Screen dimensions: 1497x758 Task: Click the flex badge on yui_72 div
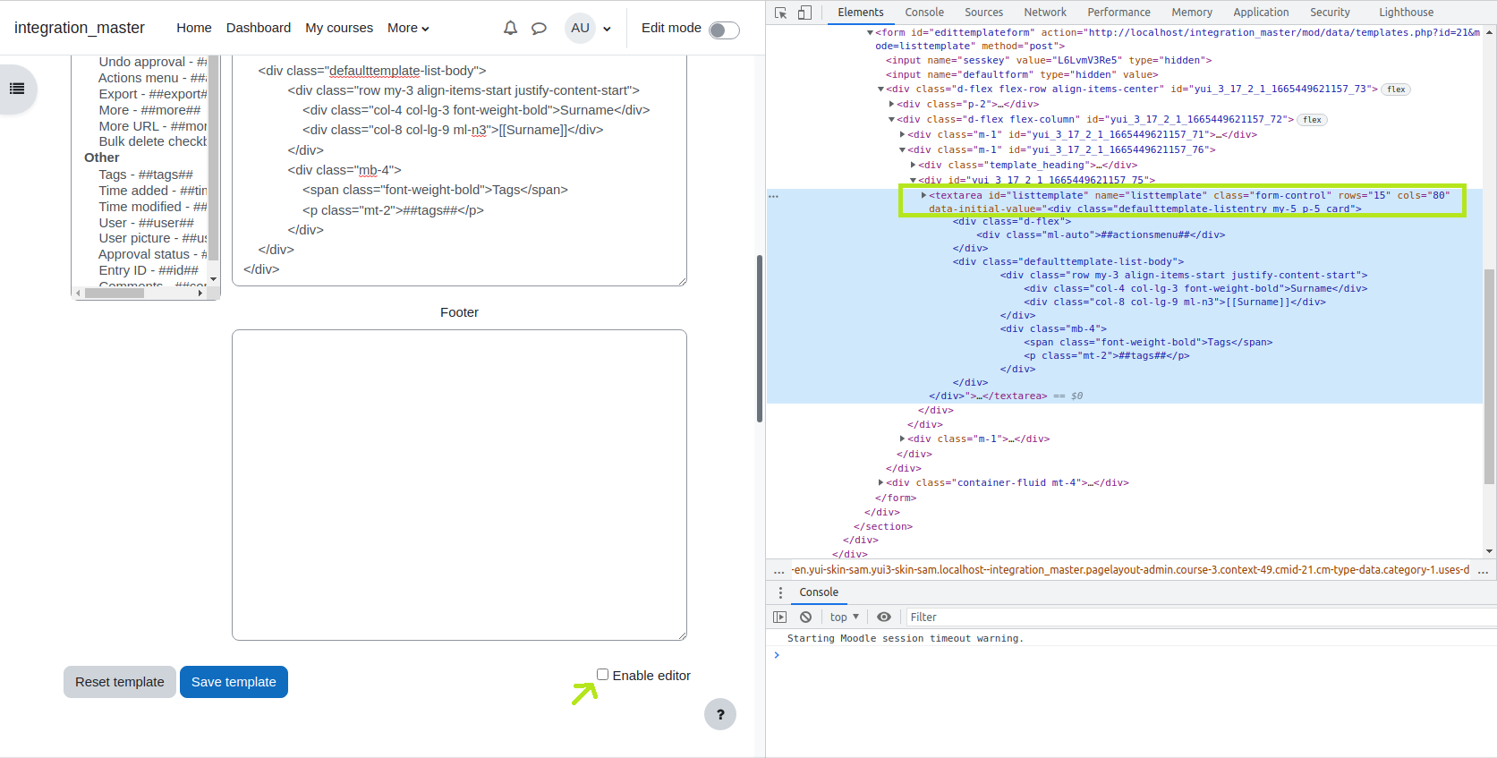(x=1313, y=120)
